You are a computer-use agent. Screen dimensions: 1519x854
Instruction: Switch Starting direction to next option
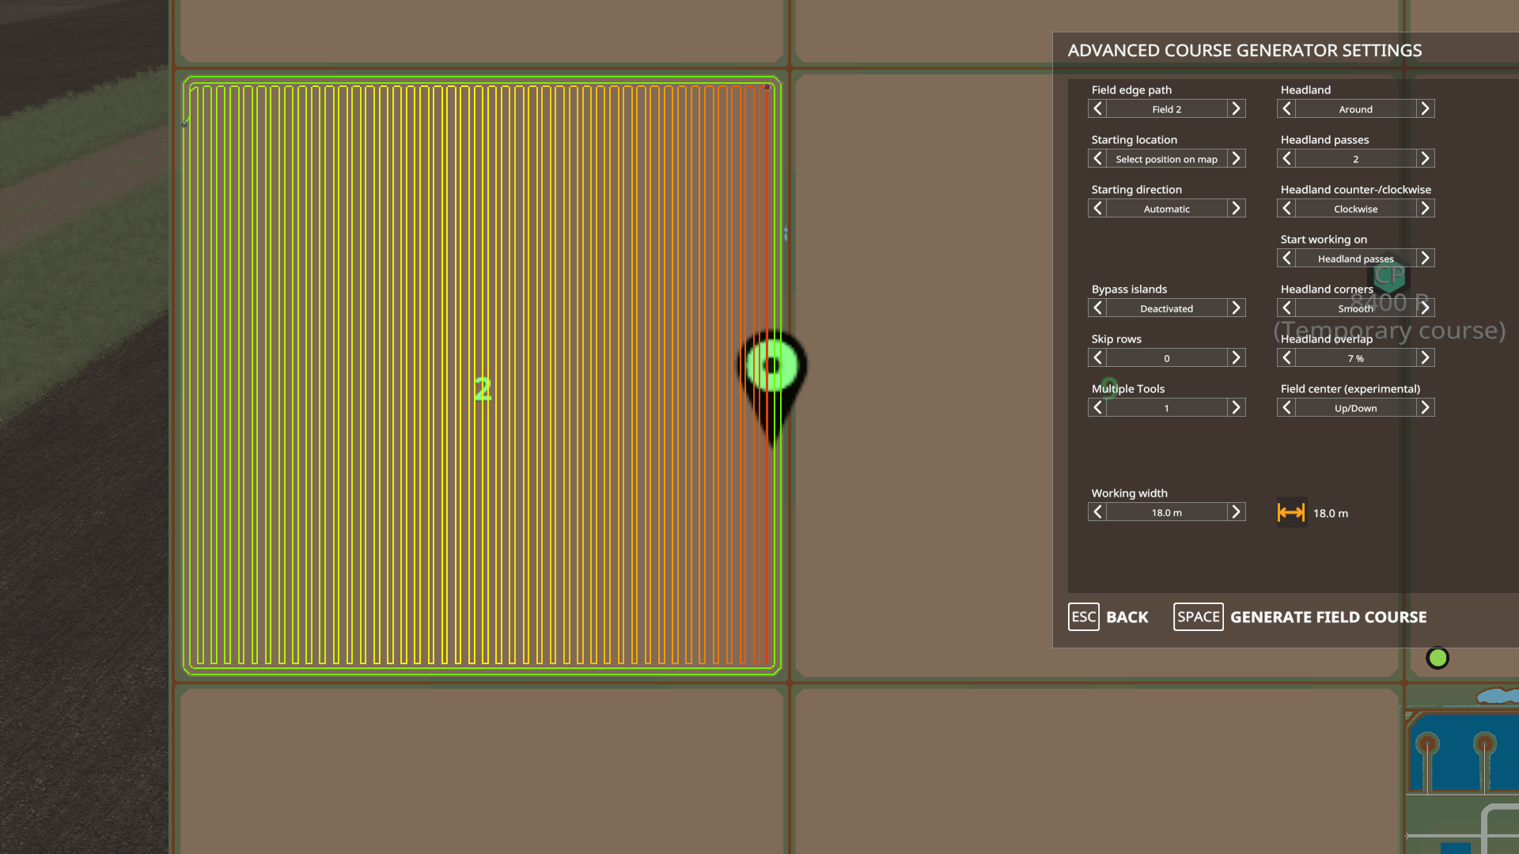click(x=1237, y=209)
